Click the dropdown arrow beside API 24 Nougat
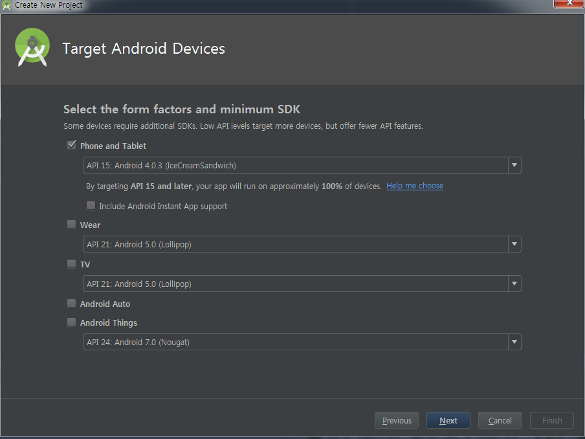 pyautogui.click(x=514, y=342)
